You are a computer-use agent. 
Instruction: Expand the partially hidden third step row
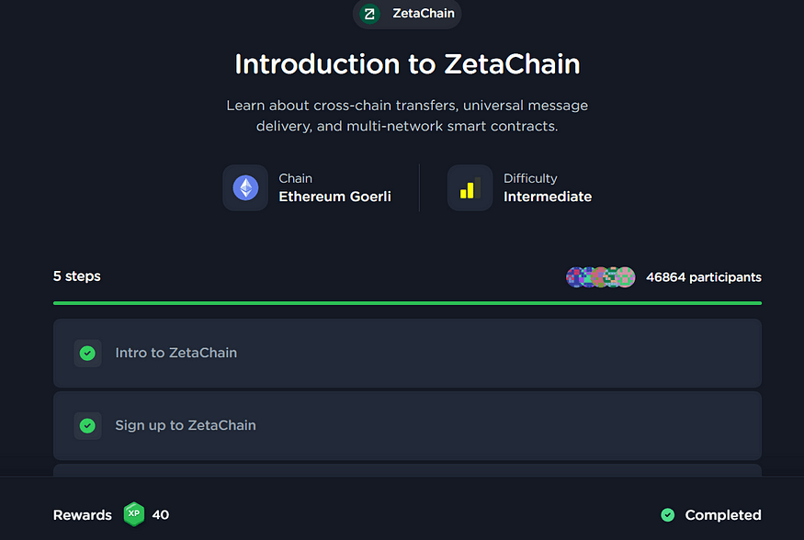(x=407, y=470)
